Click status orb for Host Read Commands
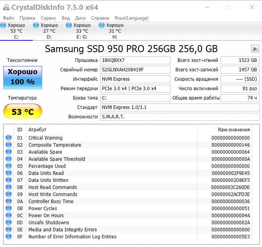 pyautogui.click(x=9, y=187)
